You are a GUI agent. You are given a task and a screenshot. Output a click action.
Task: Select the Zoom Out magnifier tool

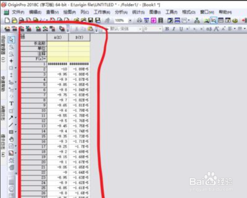(11, 54)
